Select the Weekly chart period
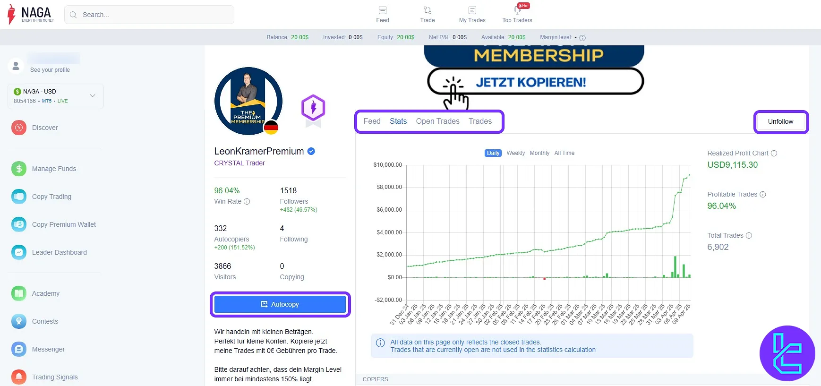Viewport: 821px width, 386px height. pos(515,153)
